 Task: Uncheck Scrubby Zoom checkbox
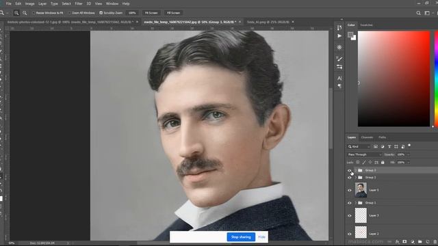101,13
